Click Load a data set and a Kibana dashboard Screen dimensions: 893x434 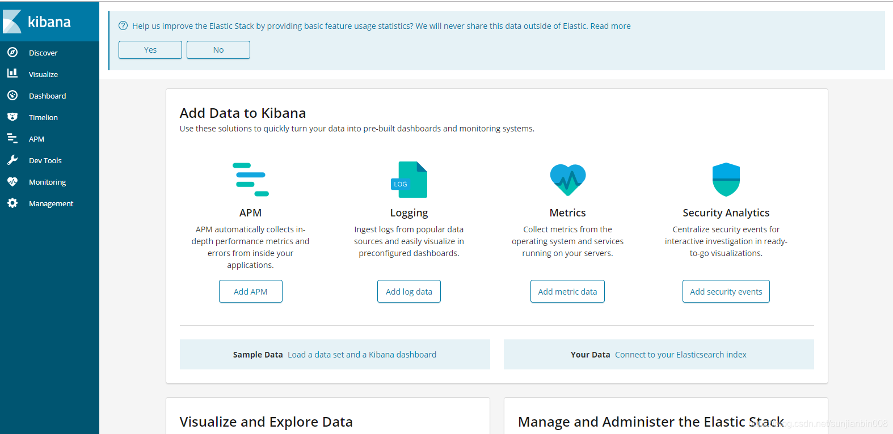(x=362, y=355)
